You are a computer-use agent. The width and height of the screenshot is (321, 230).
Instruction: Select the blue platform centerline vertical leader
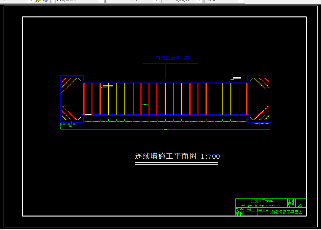coord(165,71)
